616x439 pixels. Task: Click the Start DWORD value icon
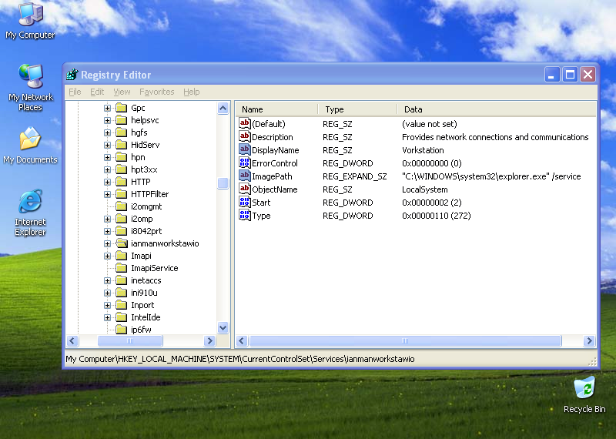(x=245, y=203)
